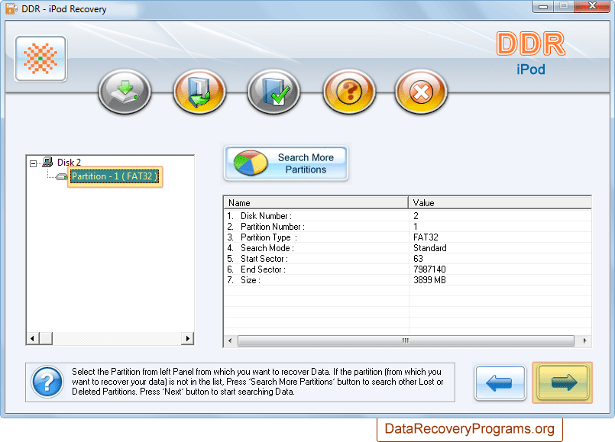Minimize the DDR iPod Recovery window
Screen dimensions: 615x442
[543, 6]
